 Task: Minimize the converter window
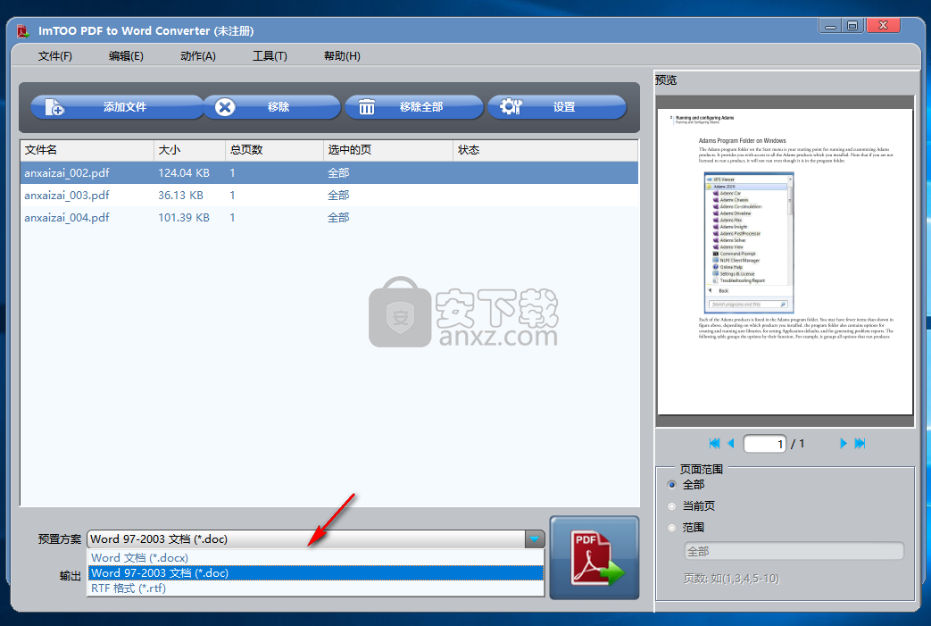pos(830,26)
